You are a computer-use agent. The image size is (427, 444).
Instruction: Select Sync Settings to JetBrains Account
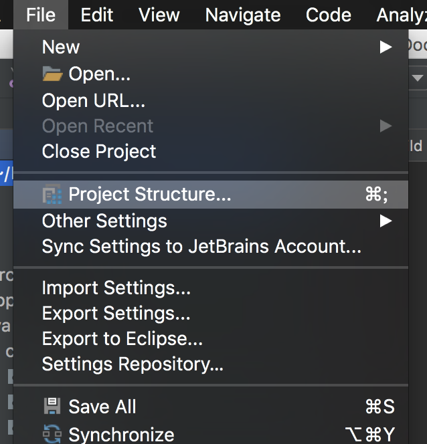pyautogui.click(x=201, y=247)
